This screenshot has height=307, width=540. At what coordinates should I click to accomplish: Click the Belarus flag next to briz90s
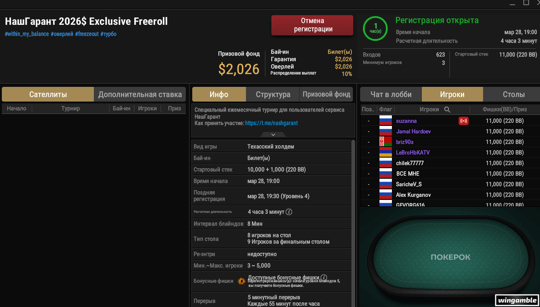[386, 142]
